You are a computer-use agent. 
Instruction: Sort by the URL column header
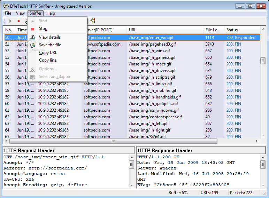pos(165,30)
